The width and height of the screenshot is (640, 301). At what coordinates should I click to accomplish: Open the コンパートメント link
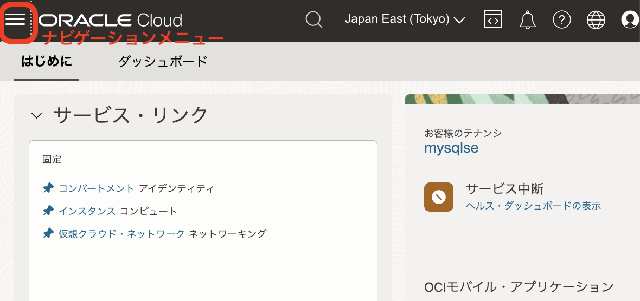tap(97, 188)
